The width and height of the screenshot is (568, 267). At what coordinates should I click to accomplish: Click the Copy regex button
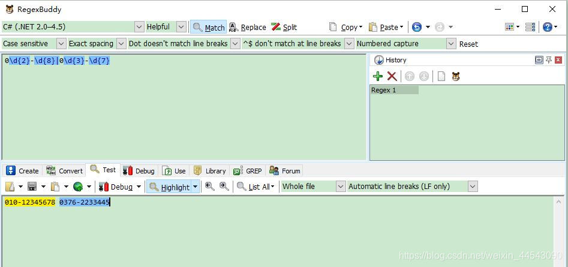(x=345, y=27)
